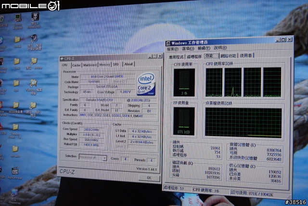Switch to the Cache tab in CPU-Z

76,65
